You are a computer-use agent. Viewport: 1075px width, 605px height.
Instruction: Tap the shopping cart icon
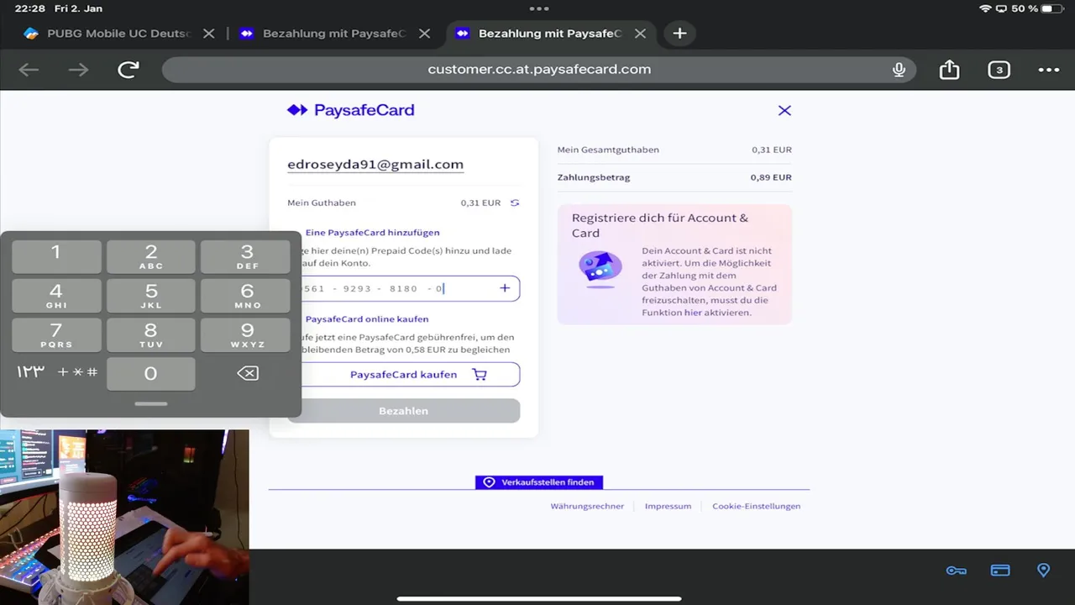click(480, 375)
